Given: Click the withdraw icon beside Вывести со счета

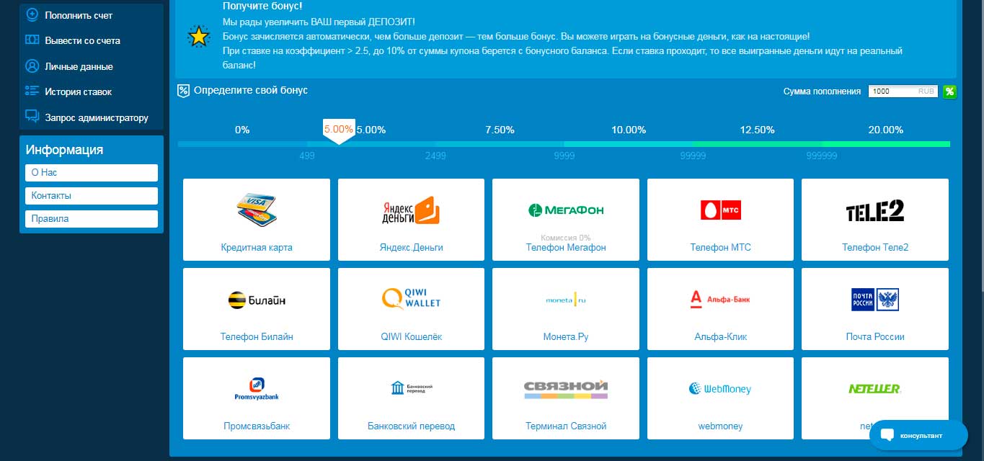Looking at the screenshot, I should pyautogui.click(x=32, y=40).
